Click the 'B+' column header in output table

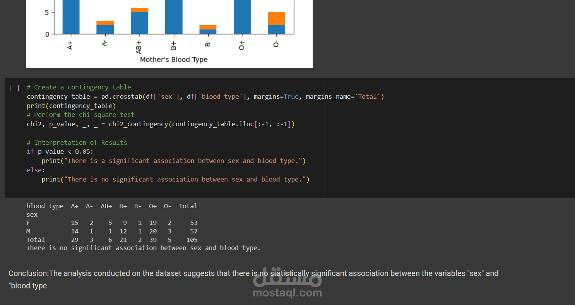pyautogui.click(x=123, y=206)
